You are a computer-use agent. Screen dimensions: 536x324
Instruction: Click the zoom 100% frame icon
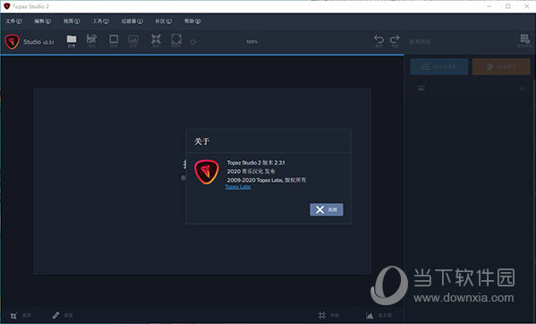point(176,40)
